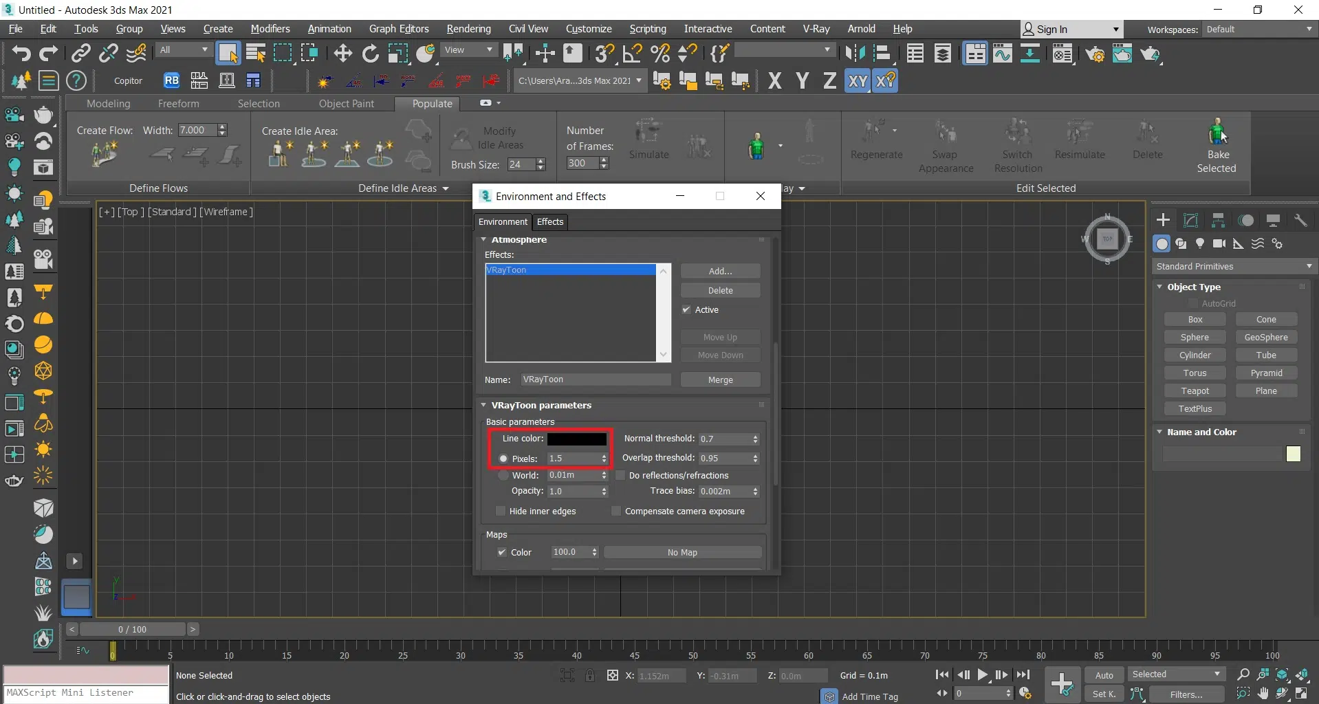
Task: Toggle the Angle Snap icon
Action: pos(631,53)
